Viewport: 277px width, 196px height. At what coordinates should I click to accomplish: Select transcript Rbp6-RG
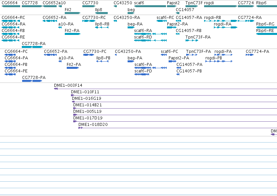[x=265, y=24]
